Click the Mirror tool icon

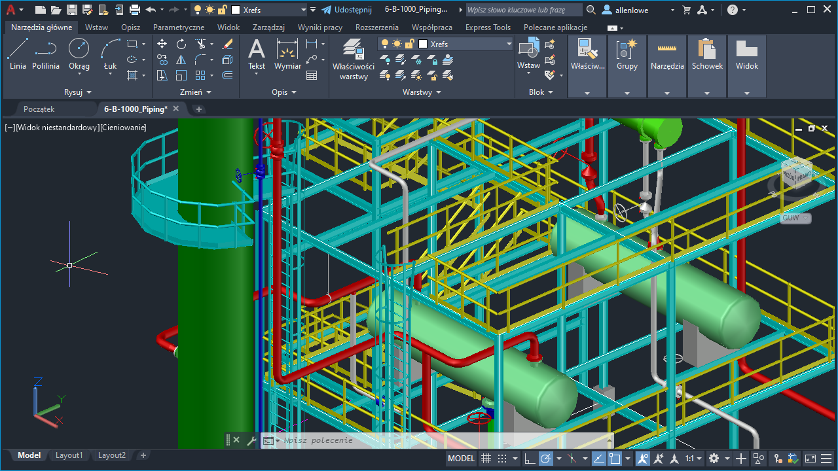(x=181, y=60)
